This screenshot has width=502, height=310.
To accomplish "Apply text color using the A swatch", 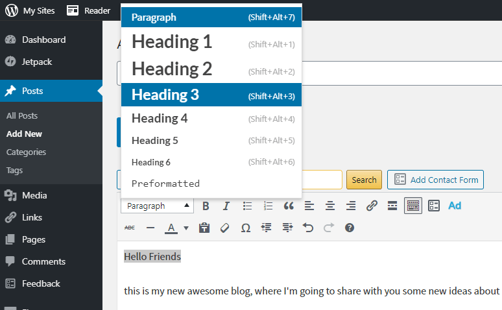I will point(171,228).
